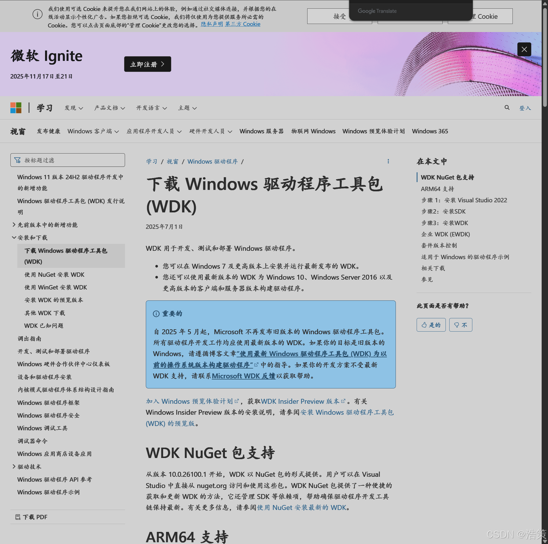The width and height of the screenshot is (548, 544).
Task: Click inside the 按标题过滤 input field
Action: pos(68,160)
